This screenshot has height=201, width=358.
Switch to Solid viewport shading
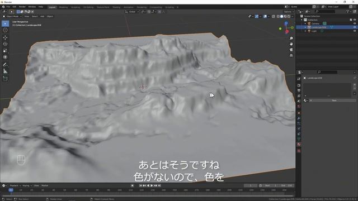coord(282,16)
